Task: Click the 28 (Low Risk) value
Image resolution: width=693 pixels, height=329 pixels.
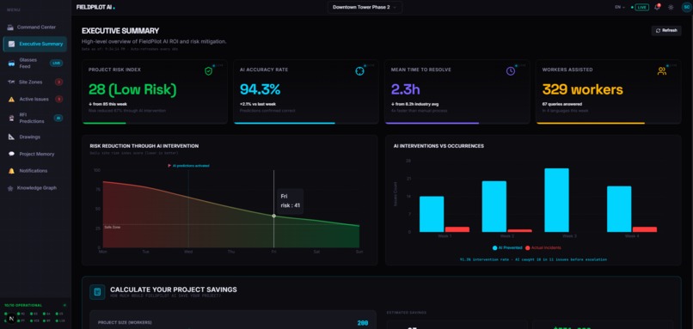Action: [x=132, y=89]
